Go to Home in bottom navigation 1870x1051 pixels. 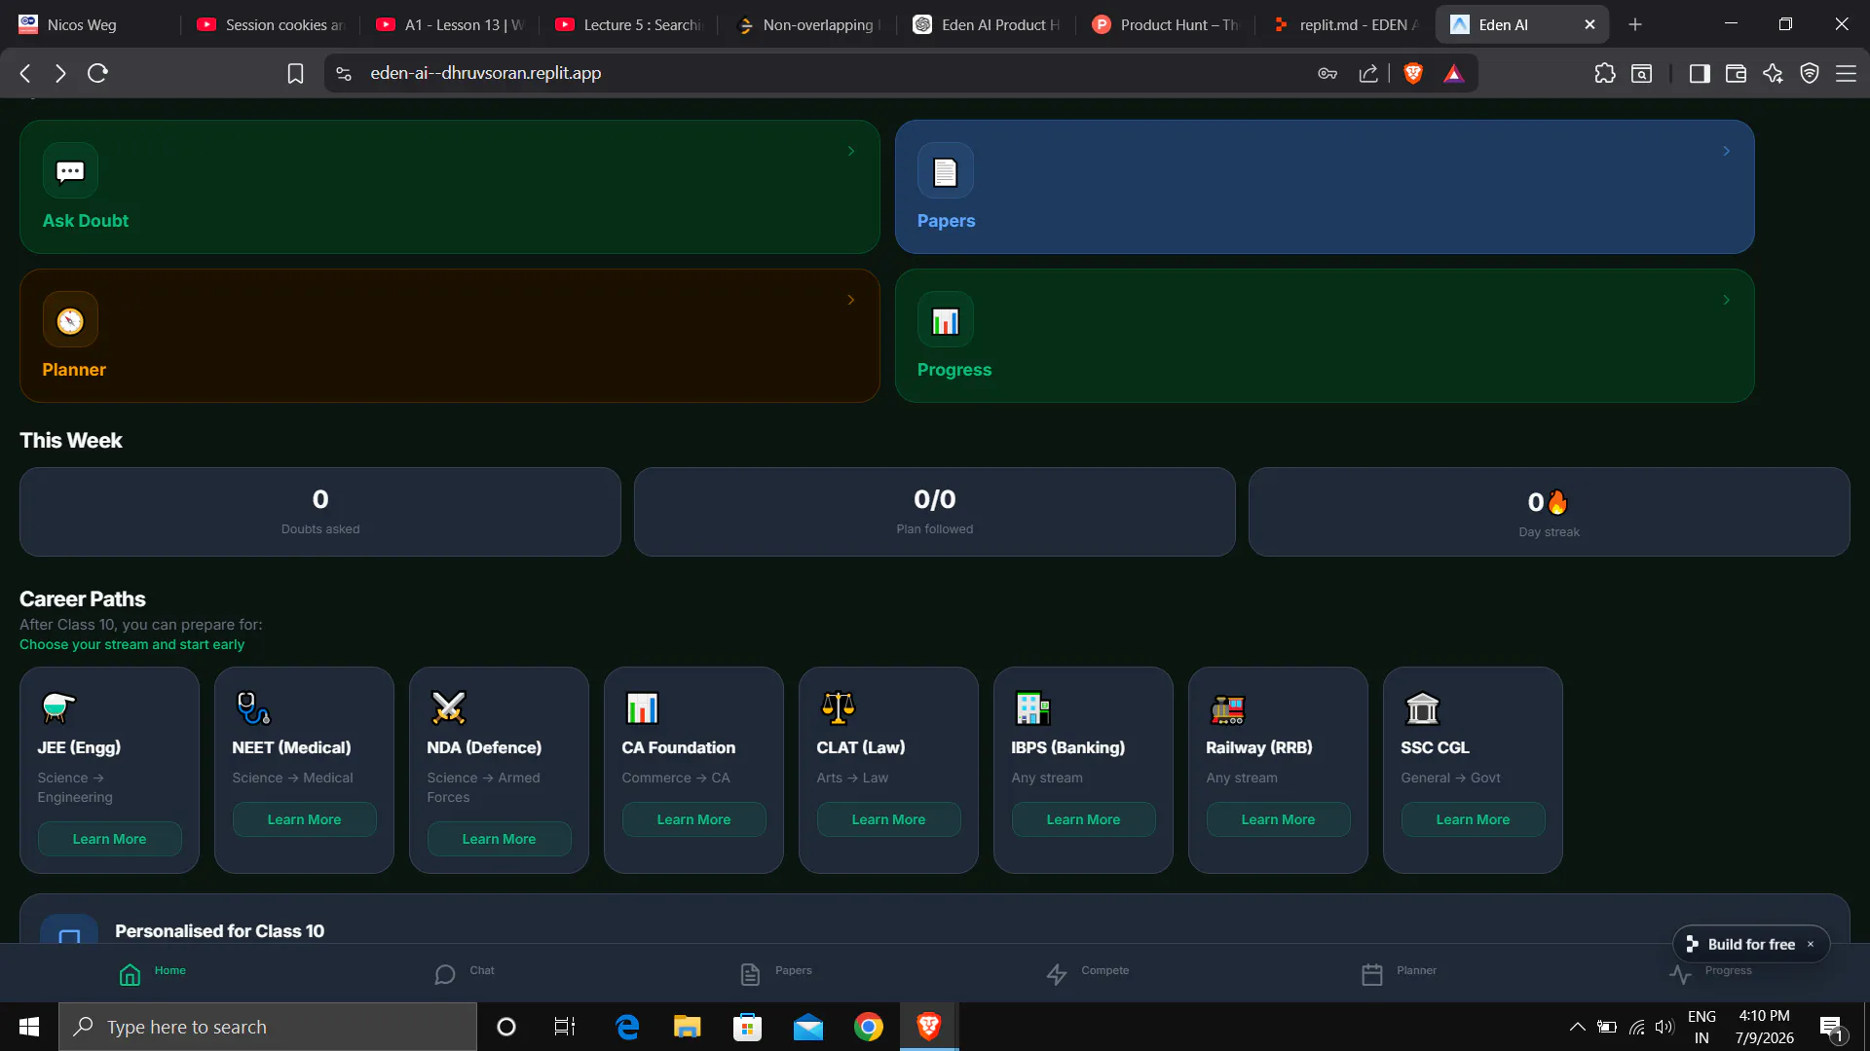coord(153,973)
